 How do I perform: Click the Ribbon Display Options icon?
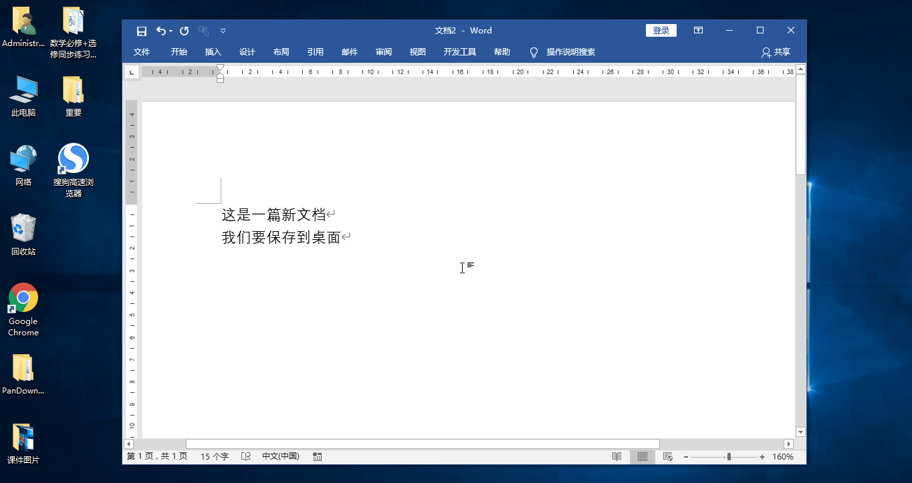pos(698,31)
